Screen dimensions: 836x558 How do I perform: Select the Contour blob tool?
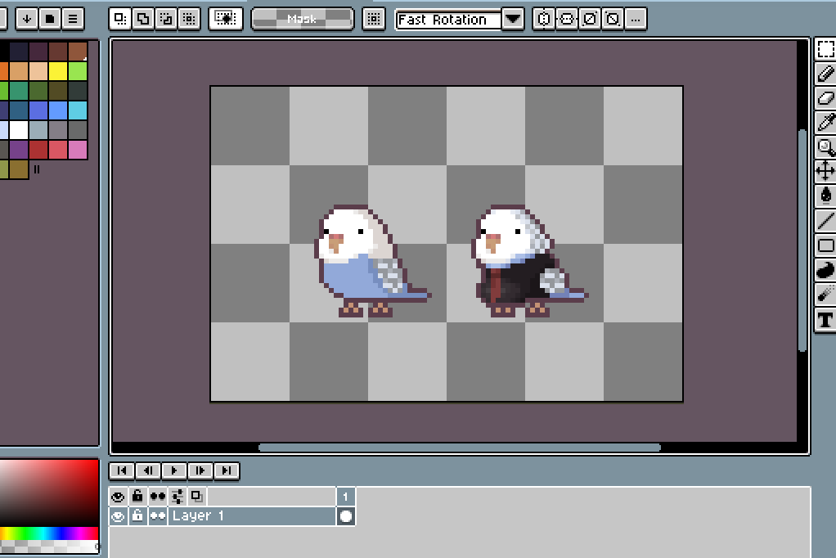tap(825, 270)
